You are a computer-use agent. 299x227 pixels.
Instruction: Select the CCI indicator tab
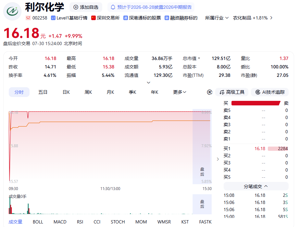tap(97, 222)
